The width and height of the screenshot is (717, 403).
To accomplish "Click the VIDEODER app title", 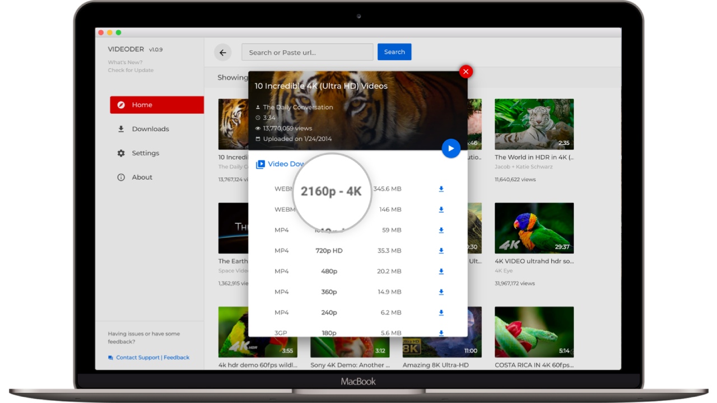I will [126, 49].
